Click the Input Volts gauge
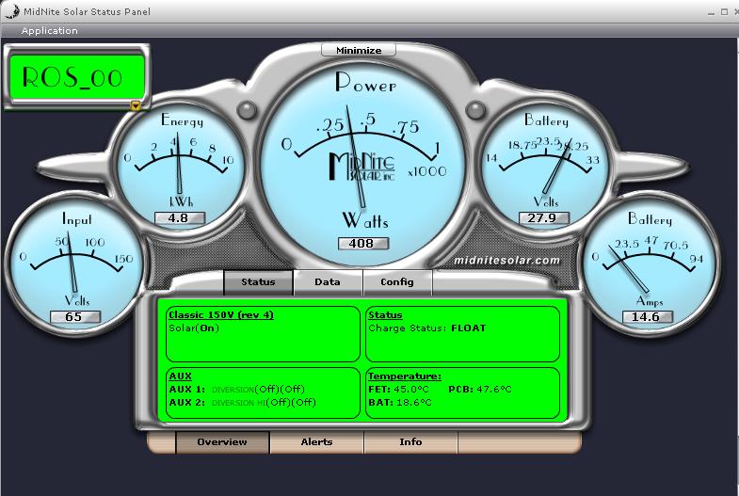The width and height of the screenshot is (739, 496). [x=75, y=264]
